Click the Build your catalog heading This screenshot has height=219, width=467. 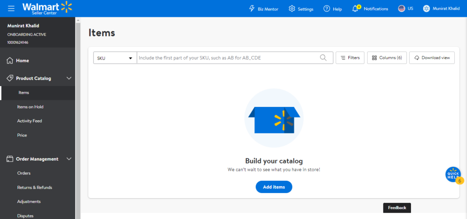pyautogui.click(x=274, y=161)
